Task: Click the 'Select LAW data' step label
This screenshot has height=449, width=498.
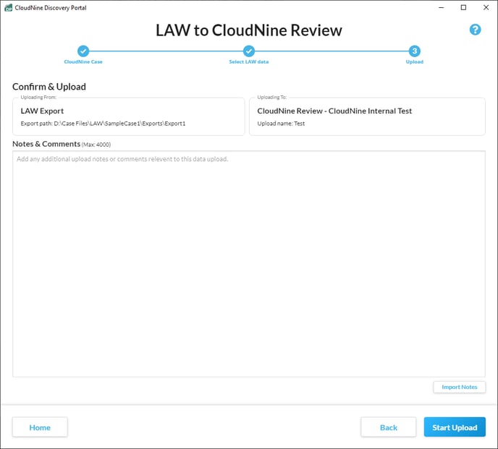Action: pos(249,62)
